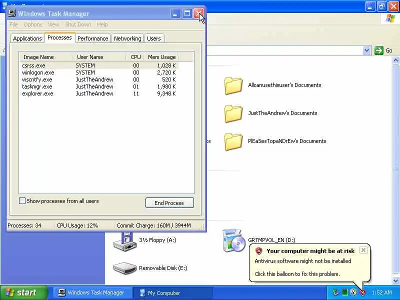
Task: Click the Go button label
Action: [389, 50]
